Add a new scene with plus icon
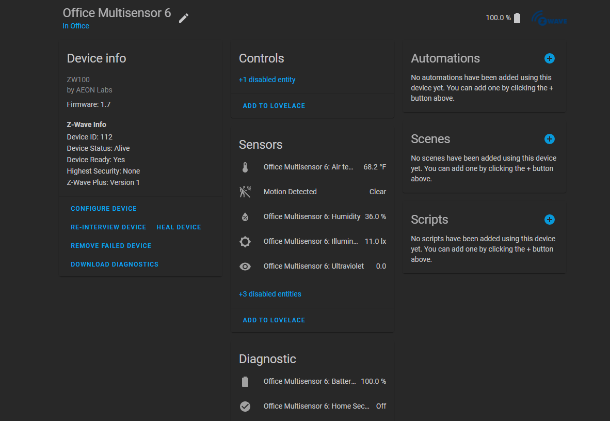610x421 pixels. click(550, 139)
